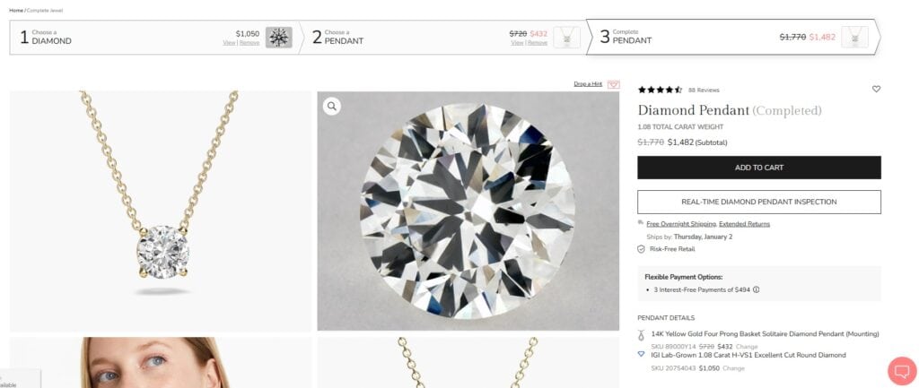Click the magnifier zoom icon on diamond image
Image resolution: width=919 pixels, height=388 pixels.
tap(332, 107)
